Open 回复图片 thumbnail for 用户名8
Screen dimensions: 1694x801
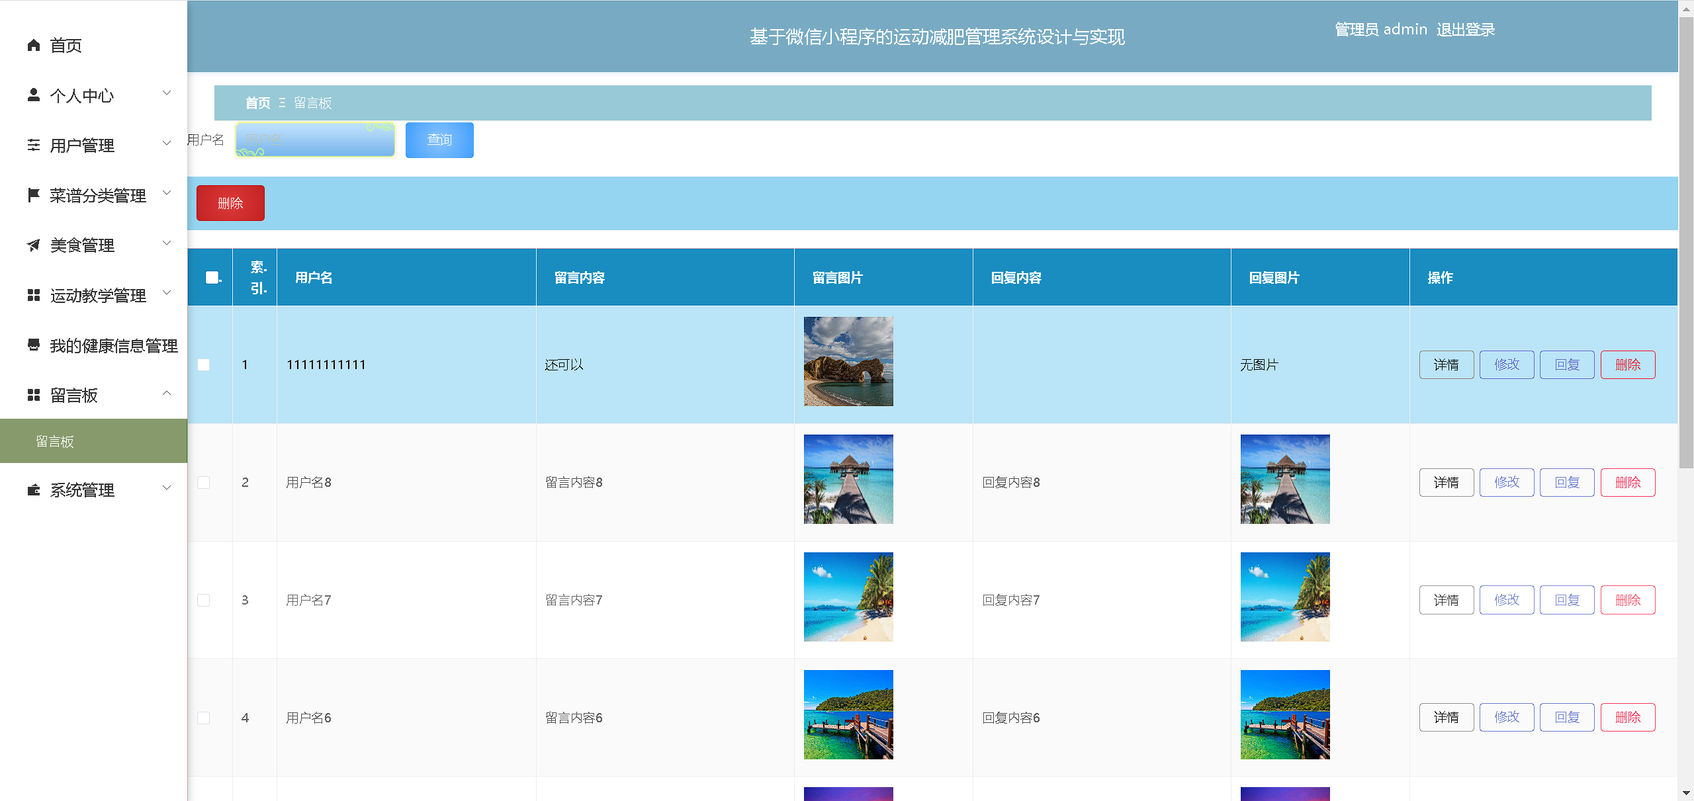click(1285, 479)
